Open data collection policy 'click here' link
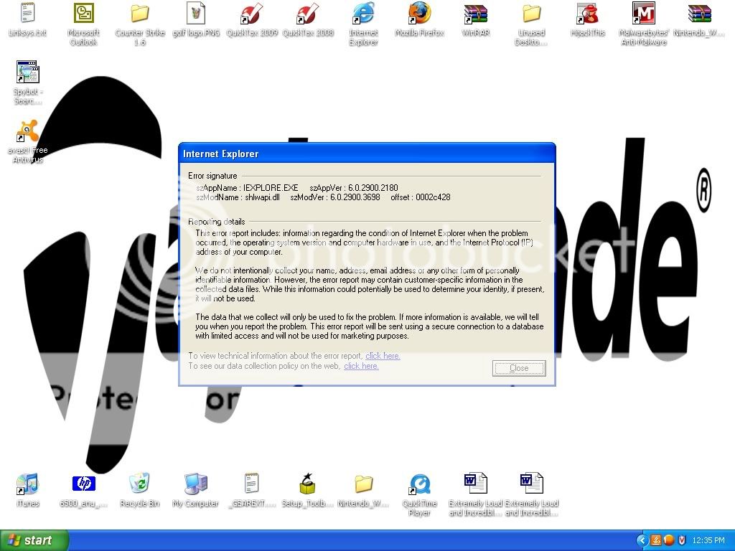This screenshot has height=551, width=735. pyautogui.click(x=362, y=366)
